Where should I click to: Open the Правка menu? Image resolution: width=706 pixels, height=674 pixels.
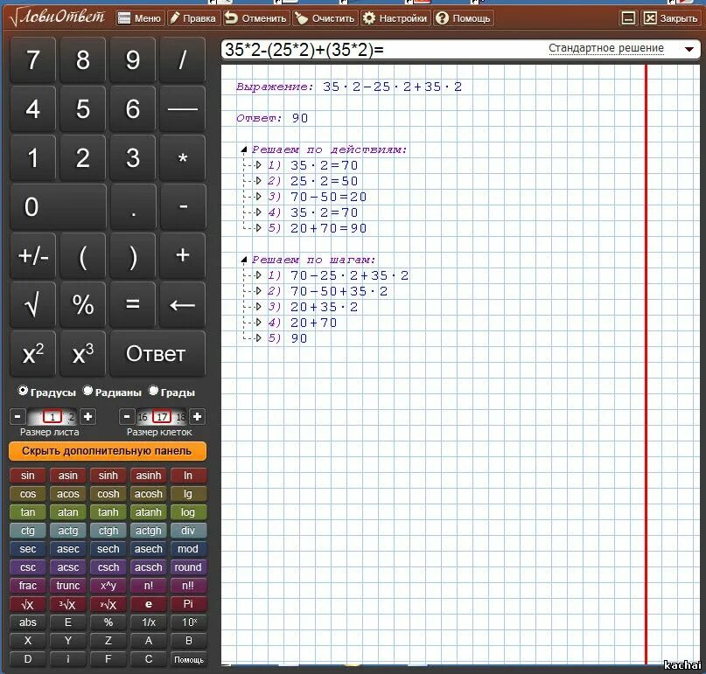[193, 18]
